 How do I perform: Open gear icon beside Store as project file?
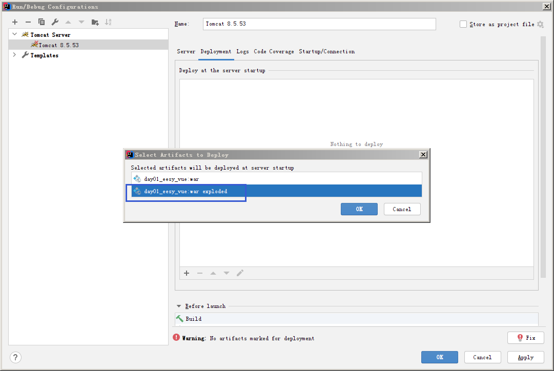(x=540, y=25)
